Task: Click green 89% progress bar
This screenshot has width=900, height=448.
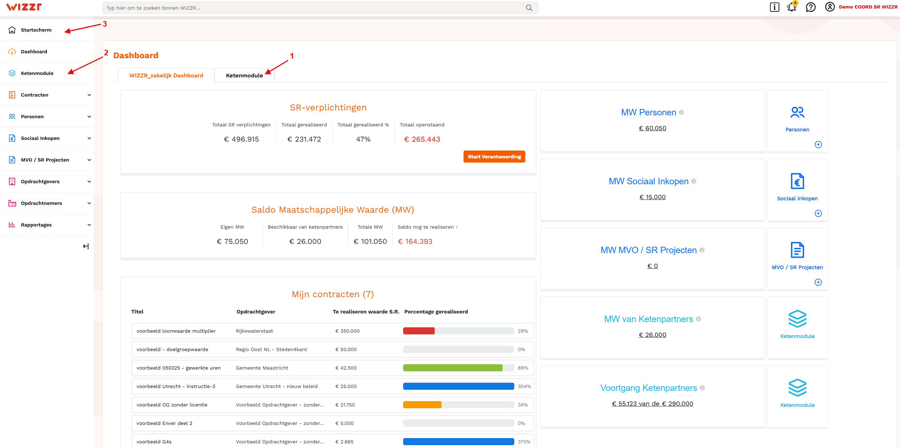Action: pyautogui.click(x=452, y=368)
